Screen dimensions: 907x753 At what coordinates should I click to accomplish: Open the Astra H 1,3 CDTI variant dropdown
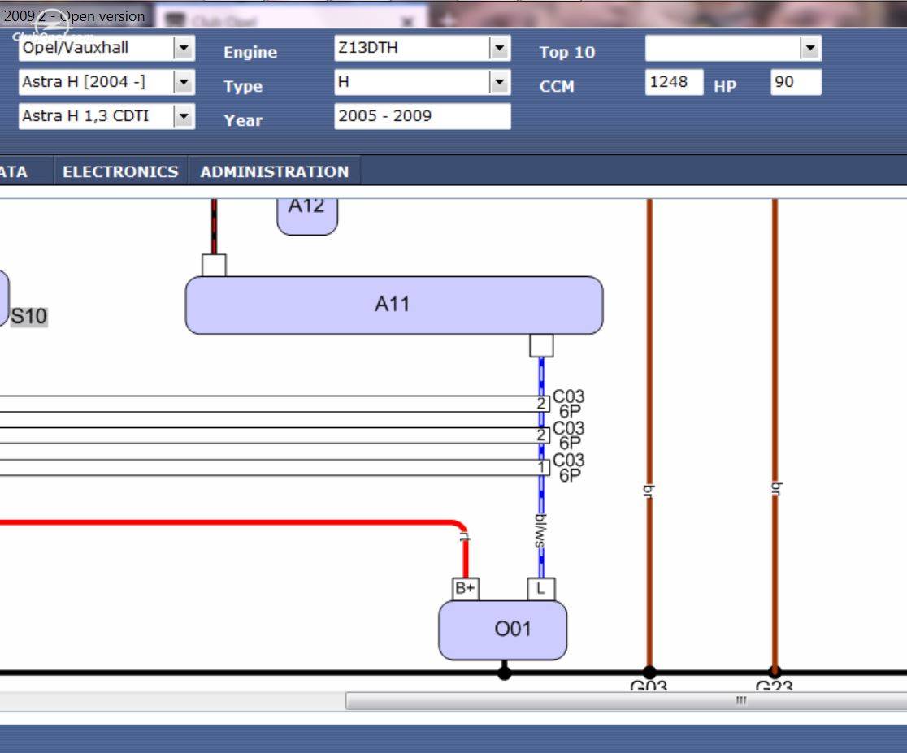[184, 116]
